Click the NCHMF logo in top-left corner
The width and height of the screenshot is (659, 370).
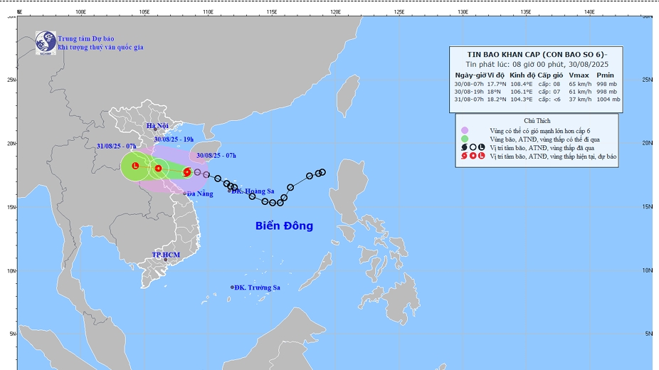point(46,42)
